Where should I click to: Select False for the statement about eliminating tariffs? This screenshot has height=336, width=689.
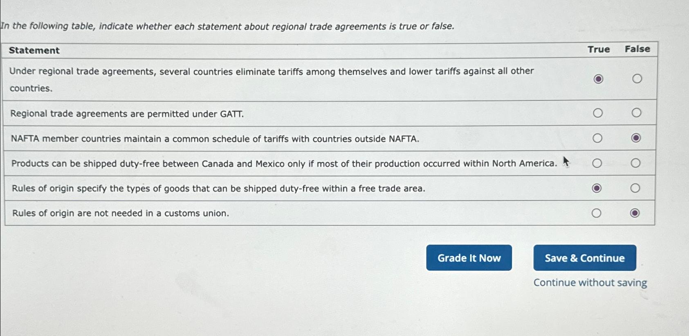pos(636,79)
